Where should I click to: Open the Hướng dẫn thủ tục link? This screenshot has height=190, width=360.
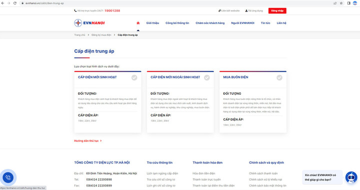click(x=87, y=141)
